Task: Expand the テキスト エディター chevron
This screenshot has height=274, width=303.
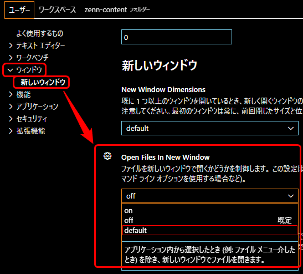Action: [11, 45]
